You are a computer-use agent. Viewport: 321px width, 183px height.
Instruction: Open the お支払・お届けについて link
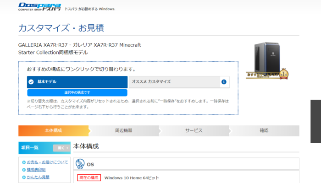point(47,162)
